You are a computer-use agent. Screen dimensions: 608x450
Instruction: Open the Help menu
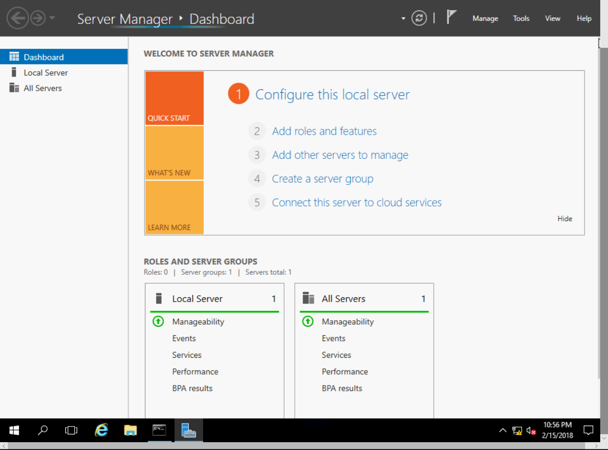584,19
